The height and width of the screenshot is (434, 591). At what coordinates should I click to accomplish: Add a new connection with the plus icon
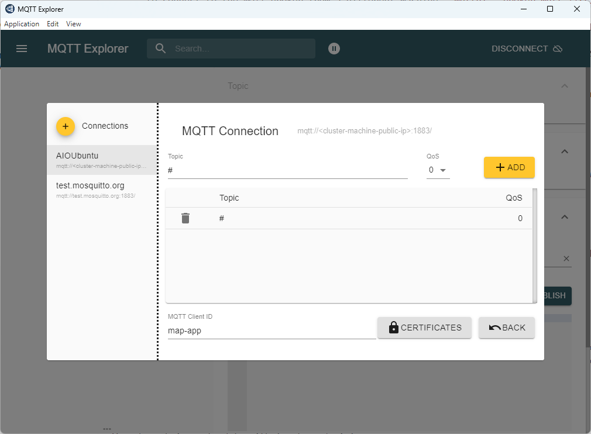[x=65, y=126]
